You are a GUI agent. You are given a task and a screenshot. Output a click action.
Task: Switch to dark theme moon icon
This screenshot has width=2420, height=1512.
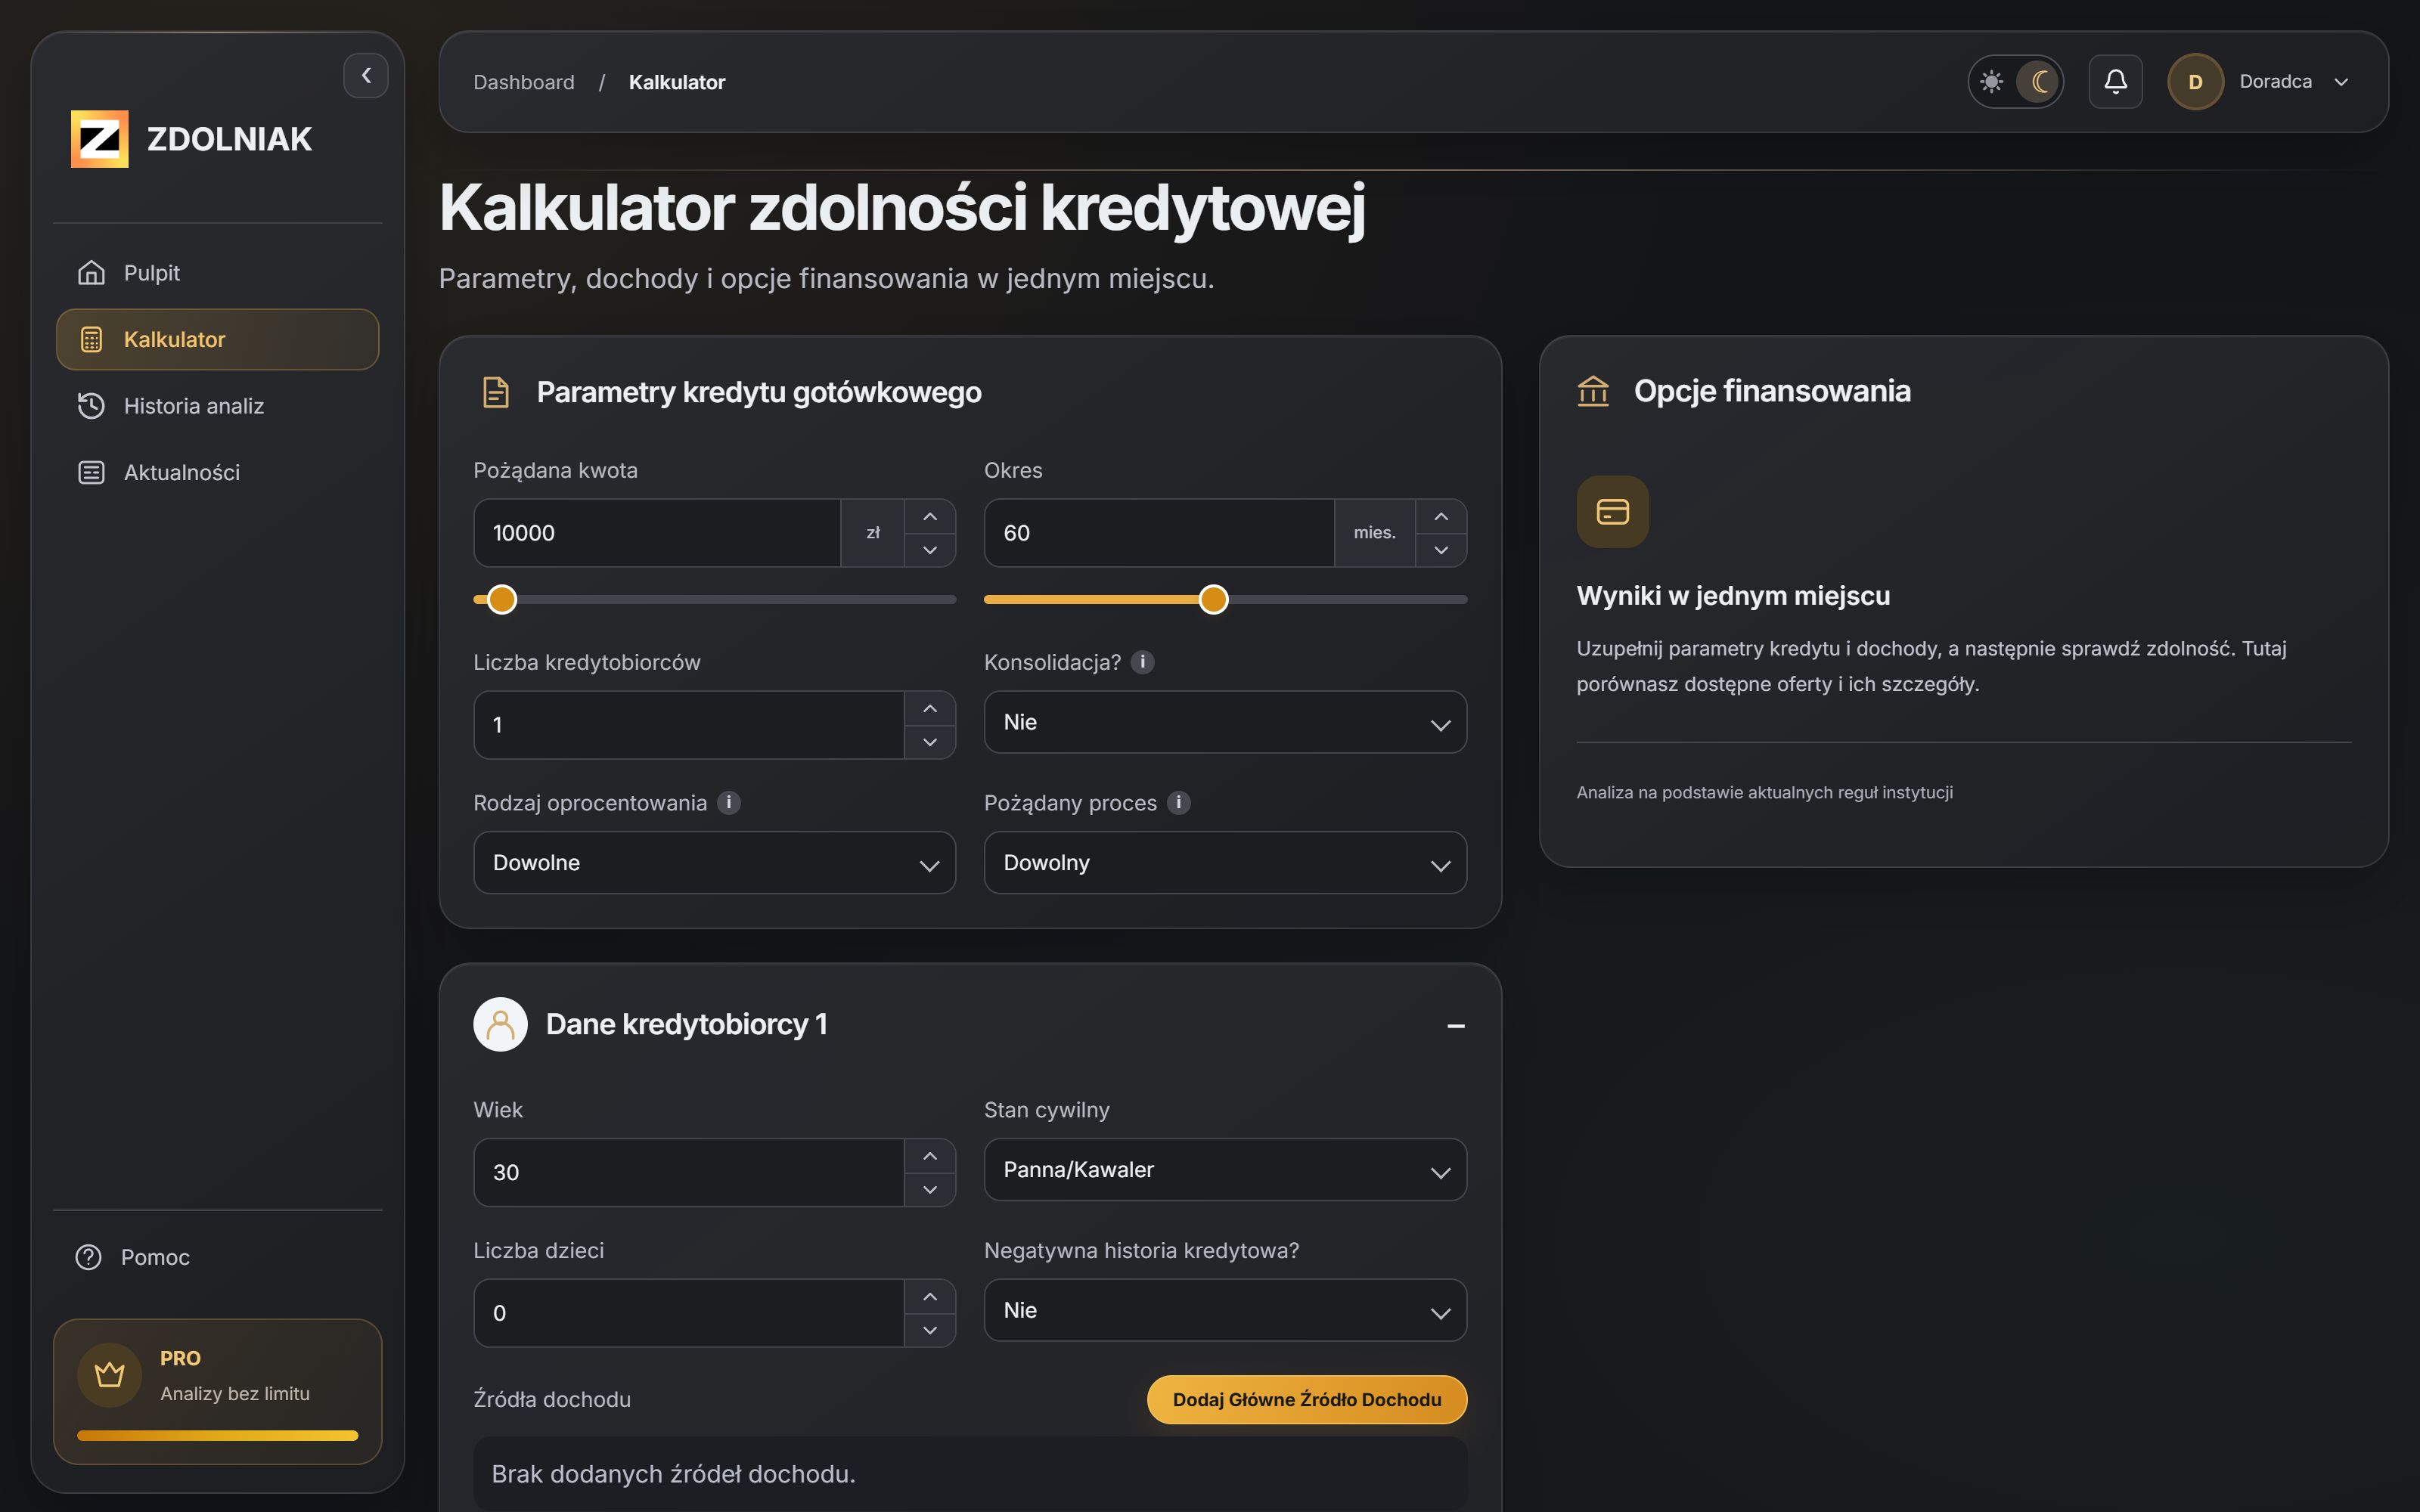click(2039, 81)
